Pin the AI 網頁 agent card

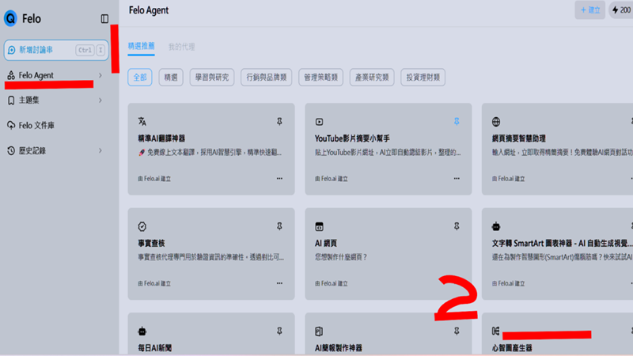pyautogui.click(x=456, y=226)
